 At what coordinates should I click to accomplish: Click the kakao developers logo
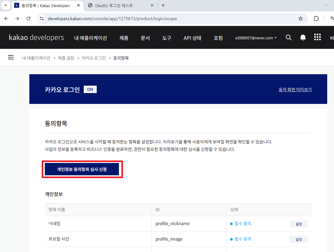click(x=36, y=37)
